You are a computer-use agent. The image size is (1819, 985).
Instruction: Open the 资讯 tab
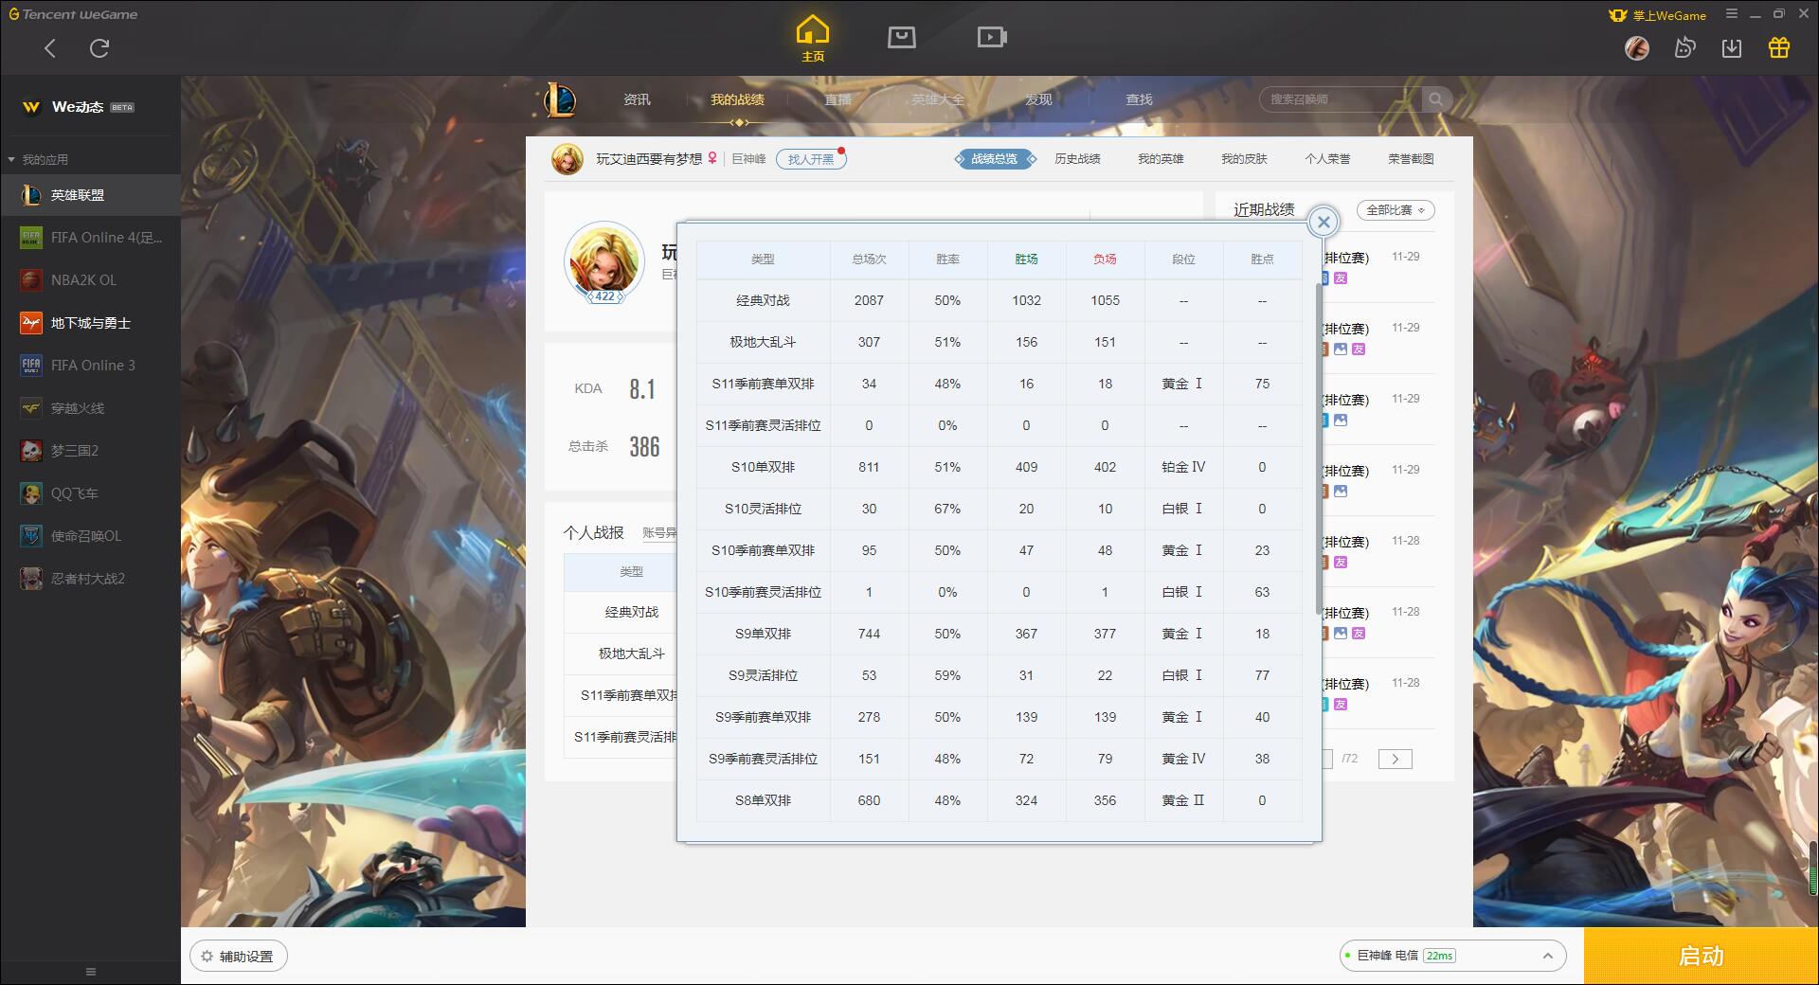point(637,99)
